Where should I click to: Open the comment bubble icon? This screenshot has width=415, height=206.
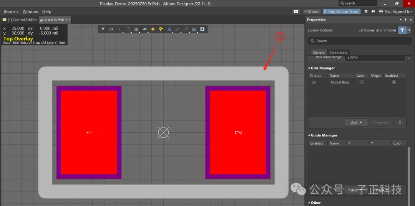coord(296,12)
